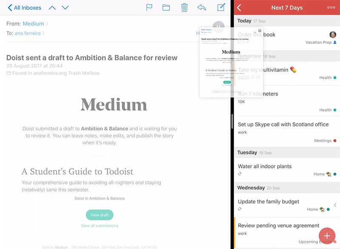Move email to a folder
The width and height of the screenshot is (340, 249).
coord(166,8)
